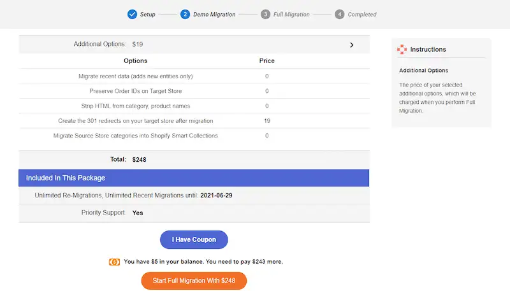Click the step 3 Full Migration circle
The image size is (510, 291).
click(265, 14)
